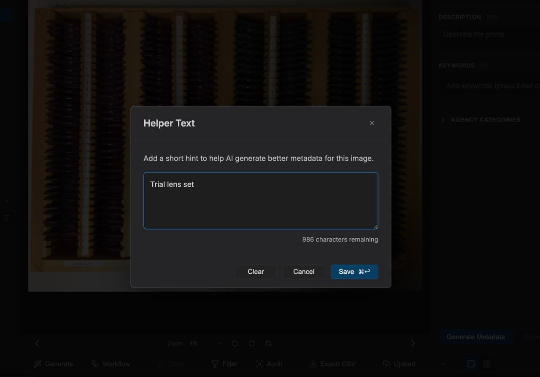This screenshot has width=540, height=377.
Task: Click the Audit toolbar button
Action: tap(269, 364)
